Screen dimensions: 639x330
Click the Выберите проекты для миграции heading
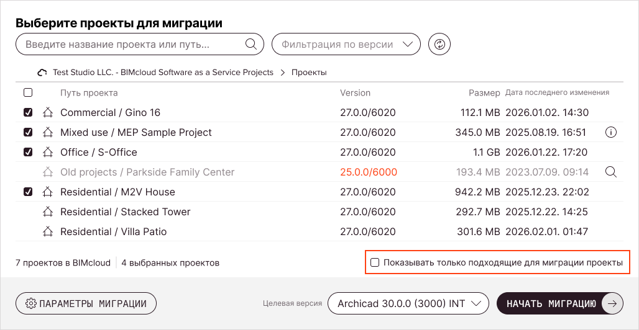[119, 23]
